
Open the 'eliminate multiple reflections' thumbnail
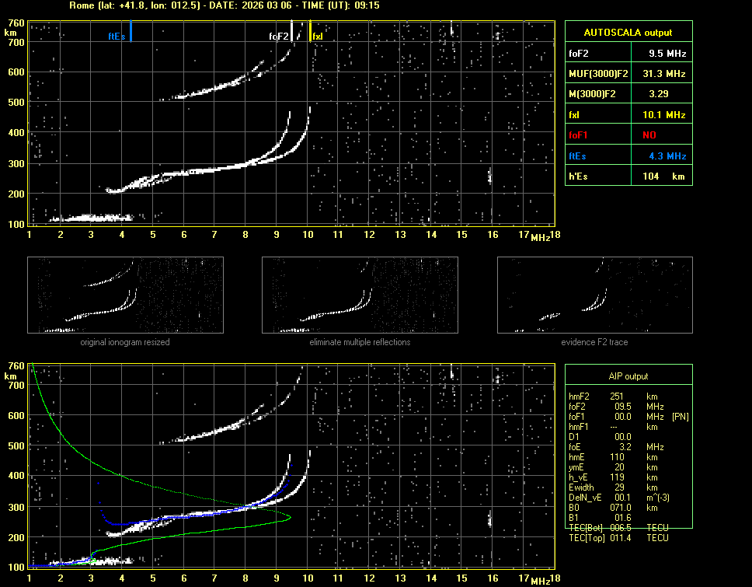tap(360, 295)
